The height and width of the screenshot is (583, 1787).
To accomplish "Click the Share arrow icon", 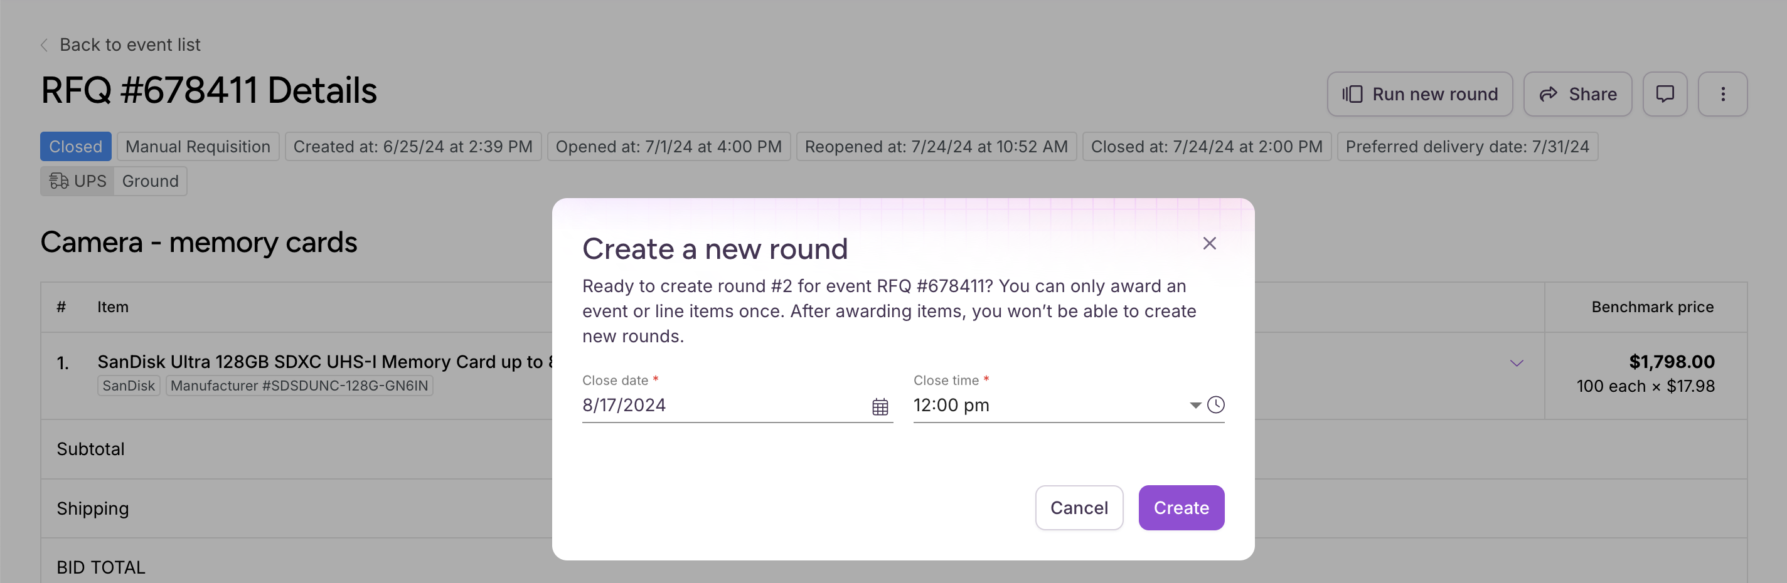I will pyautogui.click(x=1549, y=94).
